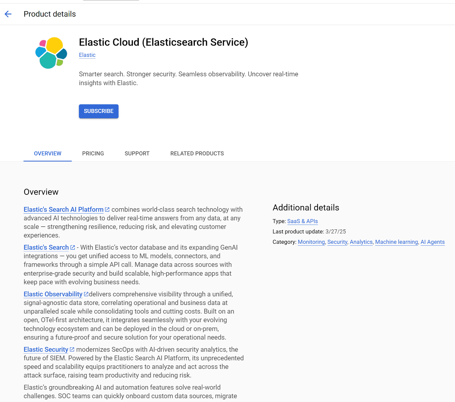Open the Elastic vendor link under the title
This screenshot has height=402, width=455.
point(87,55)
